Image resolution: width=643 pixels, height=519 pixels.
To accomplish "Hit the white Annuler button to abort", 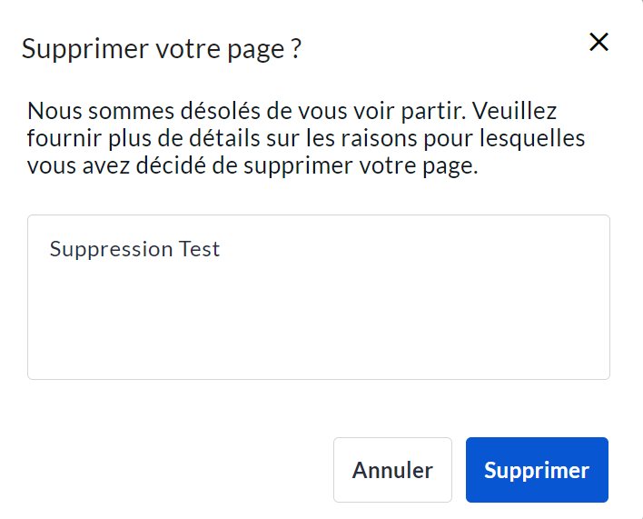I will pos(392,470).
